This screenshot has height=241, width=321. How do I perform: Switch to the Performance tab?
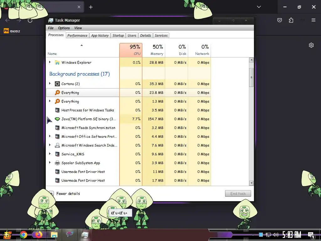pyautogui.click(x=77, y=35)
